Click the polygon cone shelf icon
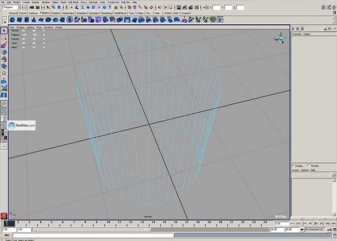This screenshot has width=337, height=241. 34,20
